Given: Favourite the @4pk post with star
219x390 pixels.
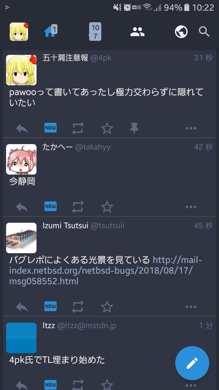Looking at the screenshot, I should tap(107, 128).
